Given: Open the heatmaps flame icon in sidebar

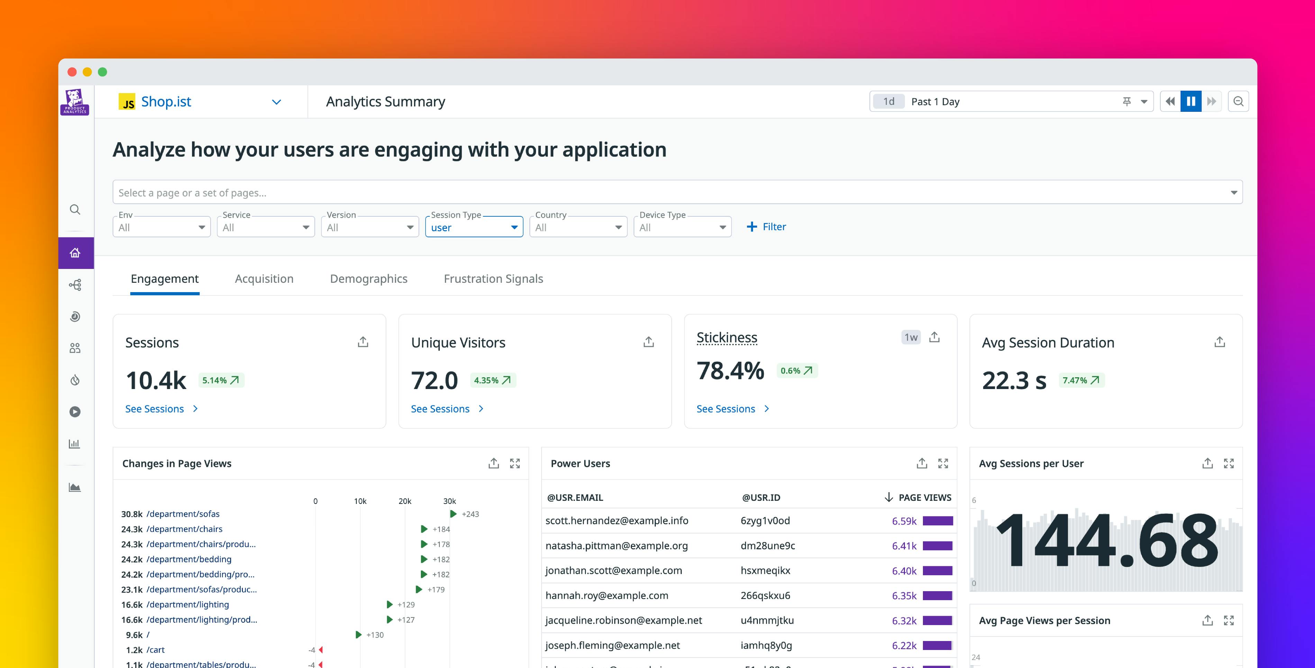Looking at the screenshot, I should [x=75, y=379].
